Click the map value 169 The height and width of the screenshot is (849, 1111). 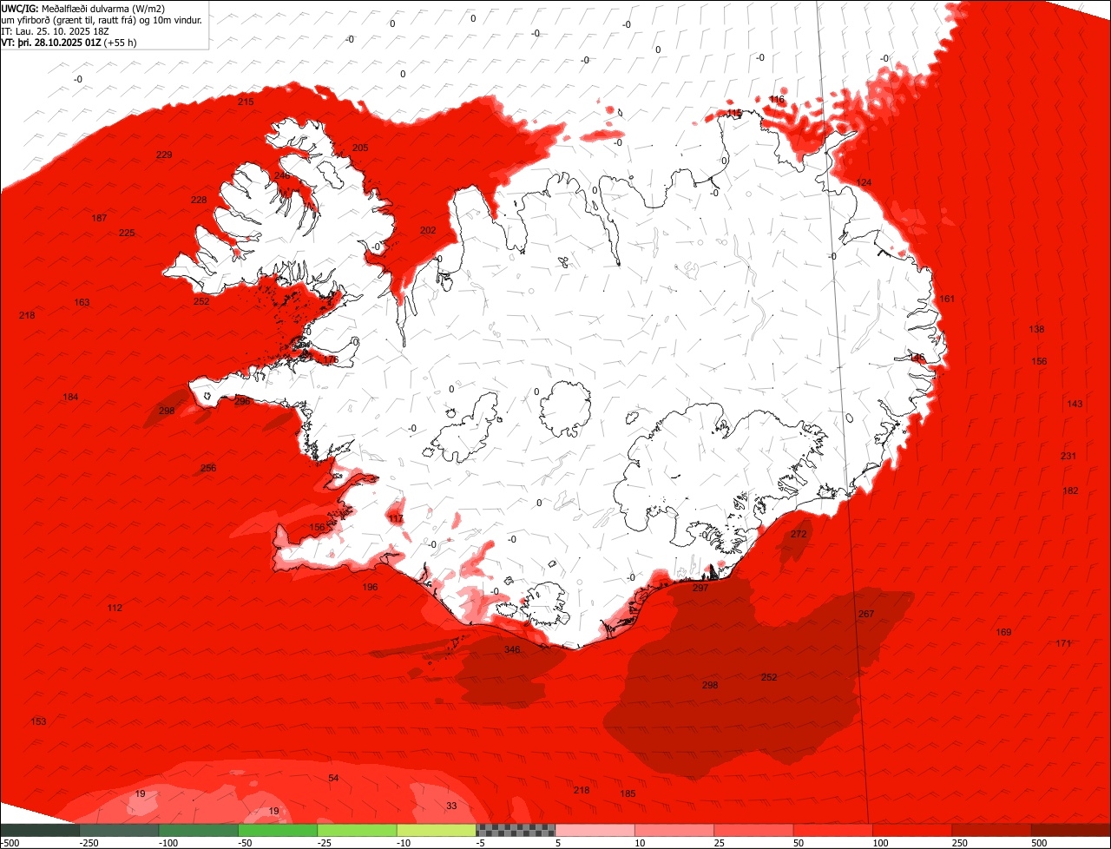1003,632
